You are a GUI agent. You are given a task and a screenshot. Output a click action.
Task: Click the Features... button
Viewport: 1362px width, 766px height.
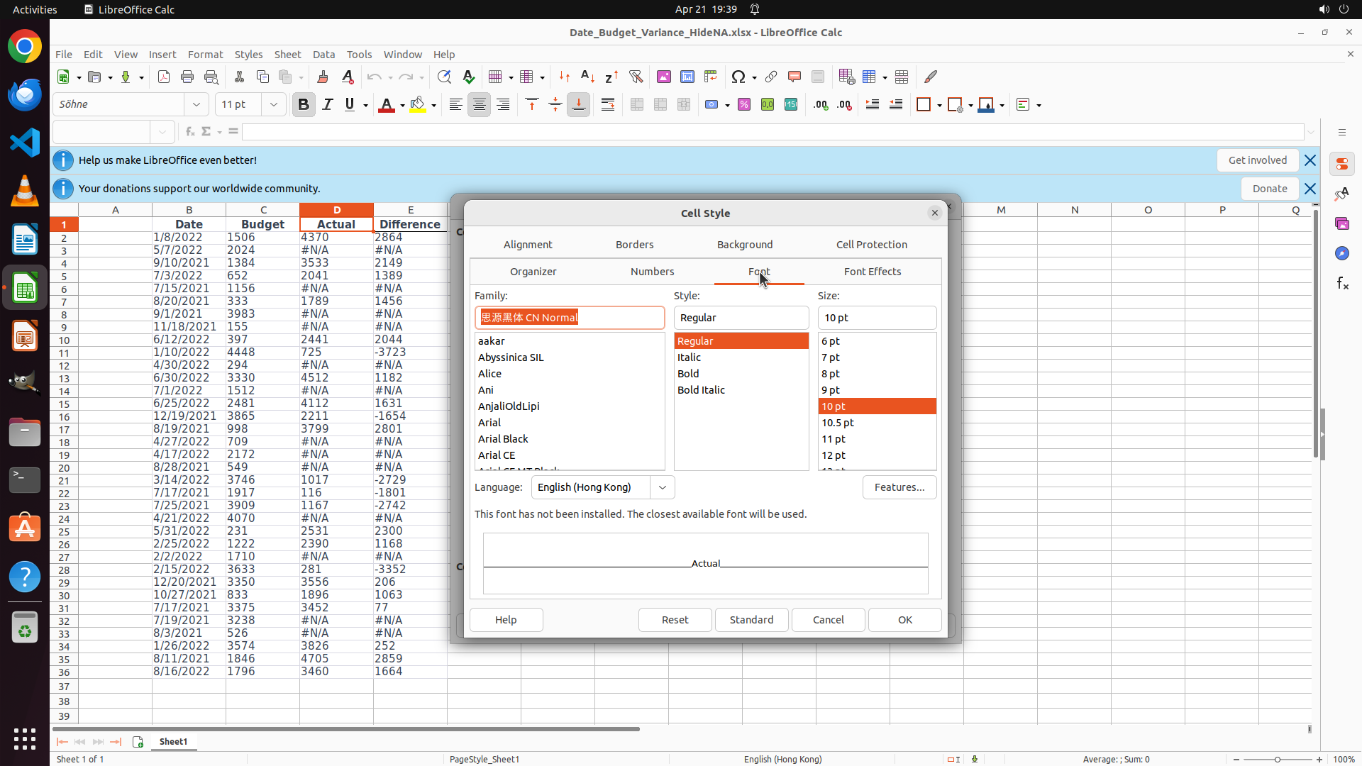[x=899, y=487]
